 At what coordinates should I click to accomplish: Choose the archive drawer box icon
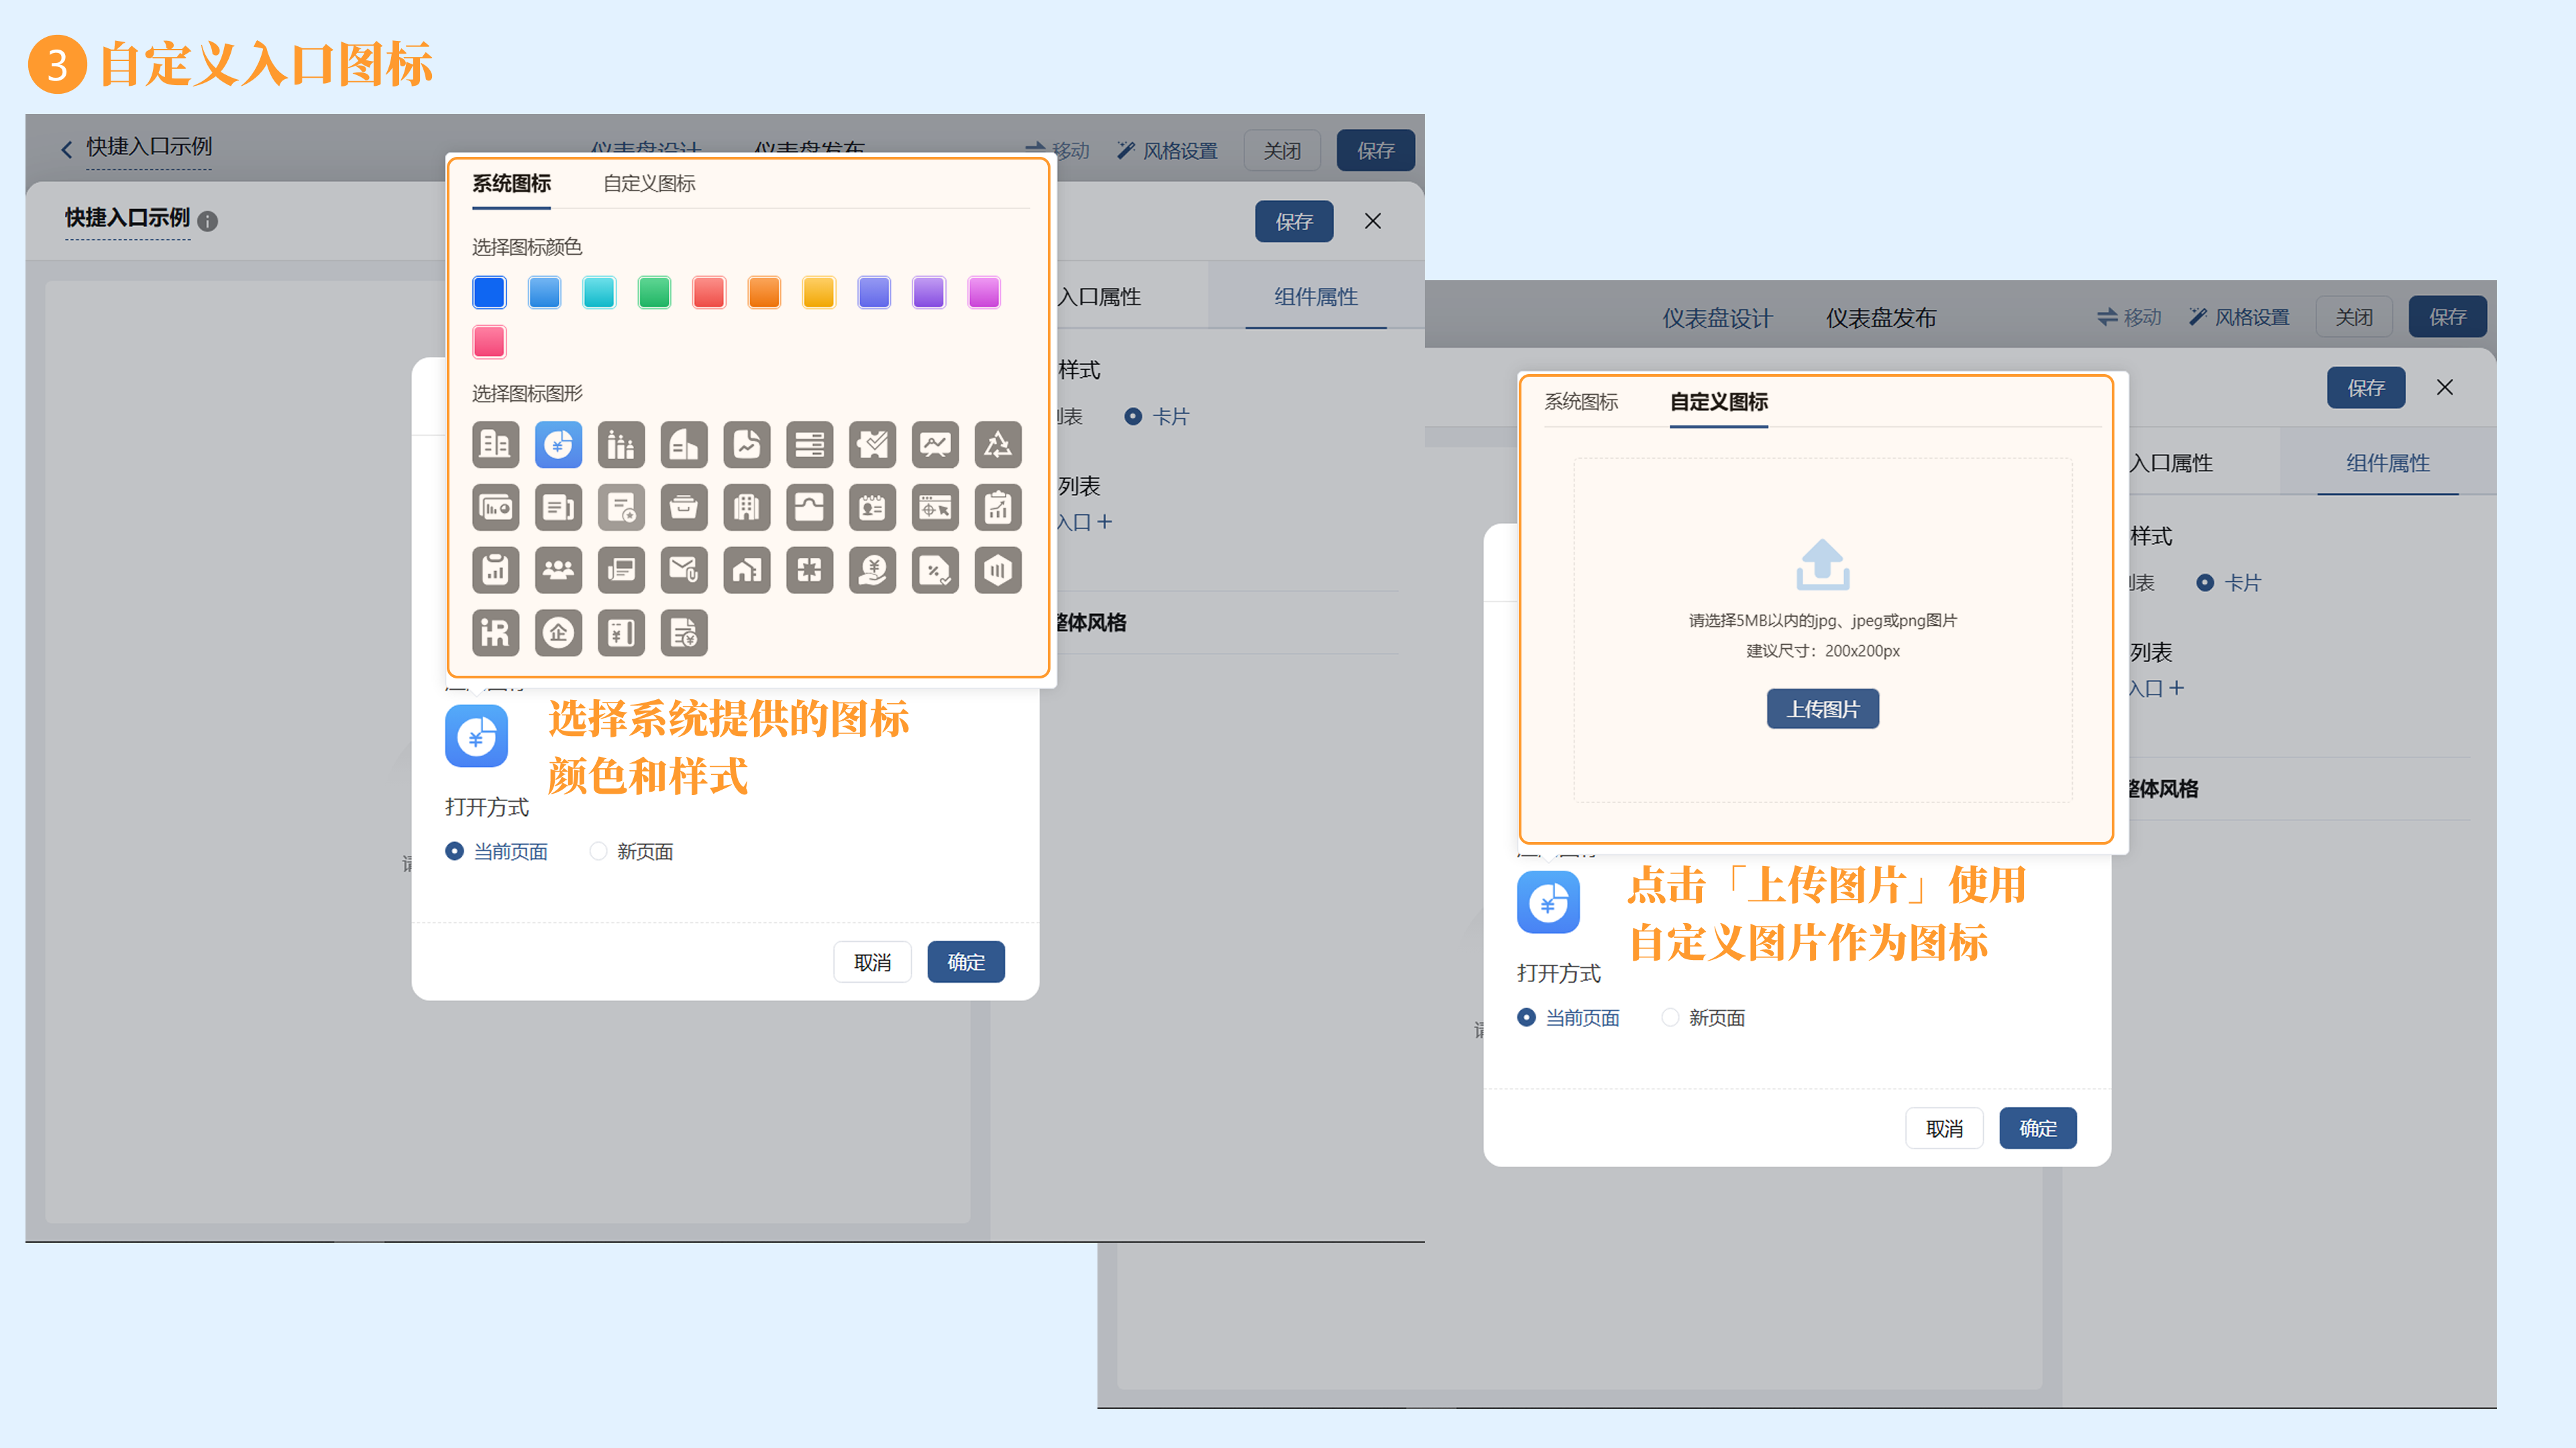684,507
